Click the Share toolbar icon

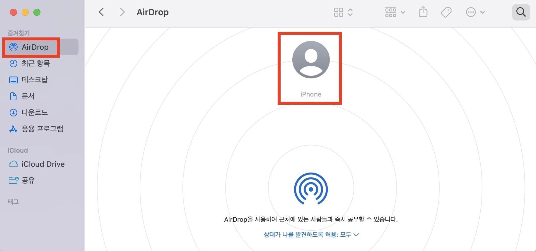tap(423, 12)
